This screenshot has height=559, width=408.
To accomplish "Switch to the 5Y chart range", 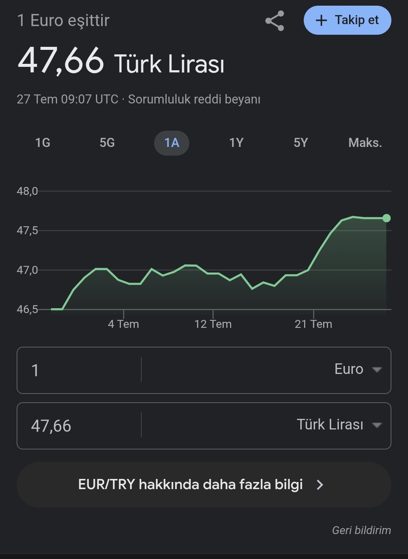I will pyautogui.click(x=301, y=143).
